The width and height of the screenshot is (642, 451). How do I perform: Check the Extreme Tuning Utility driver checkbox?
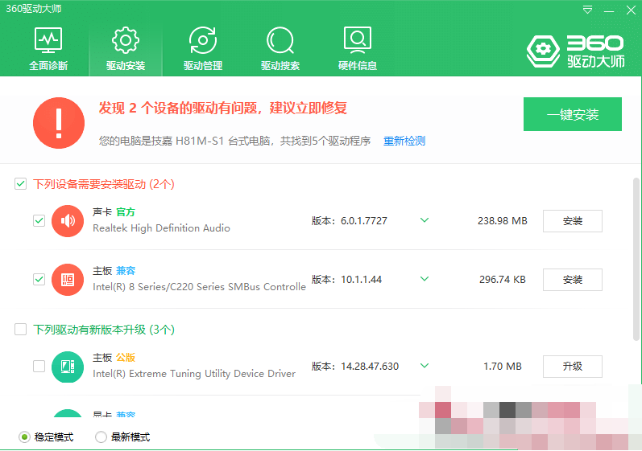39,367
